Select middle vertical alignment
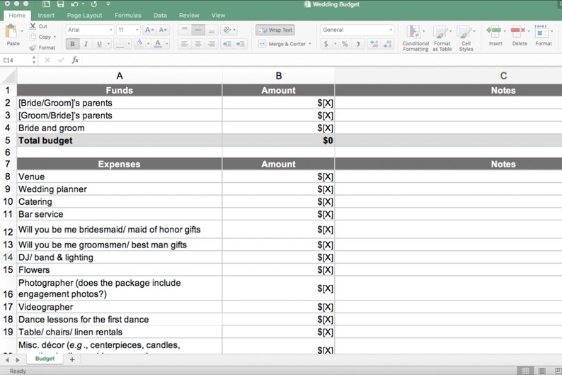The height and width of the screenshot is (375, 562). pyautogui.click(x=198, y=30)
